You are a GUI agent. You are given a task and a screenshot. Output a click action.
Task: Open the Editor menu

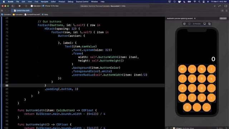pos(53,1)
